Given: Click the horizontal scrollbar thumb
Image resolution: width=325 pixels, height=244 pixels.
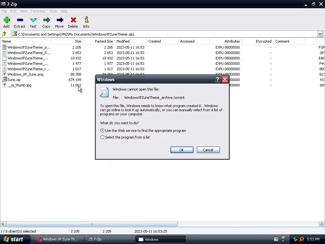Looking at the screenshot, I should click(92, 224).
